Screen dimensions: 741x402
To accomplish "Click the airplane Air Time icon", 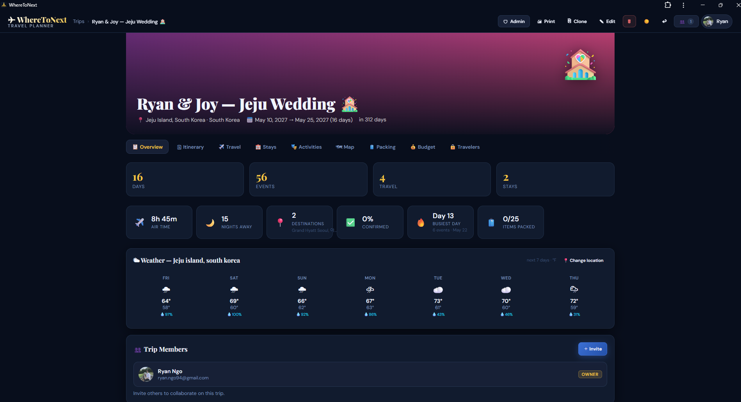I will click(x=140, y=222).
